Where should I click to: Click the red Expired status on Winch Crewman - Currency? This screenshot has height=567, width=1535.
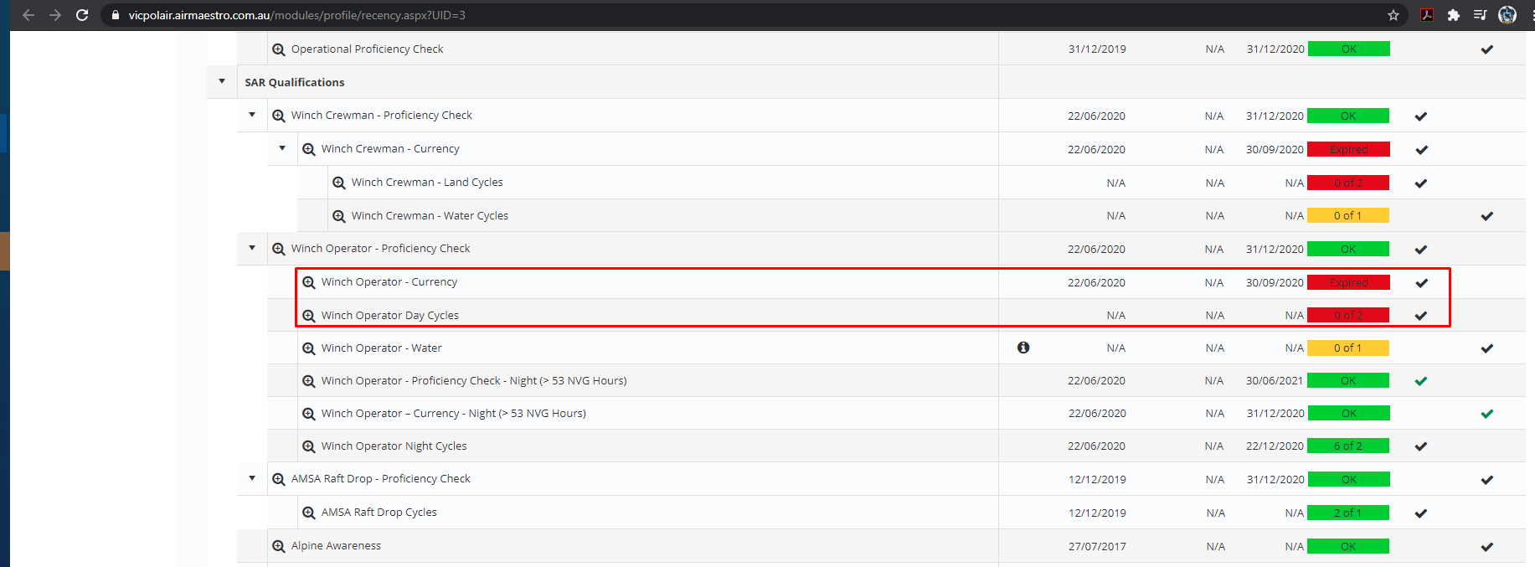click(x=1348, y=149)
